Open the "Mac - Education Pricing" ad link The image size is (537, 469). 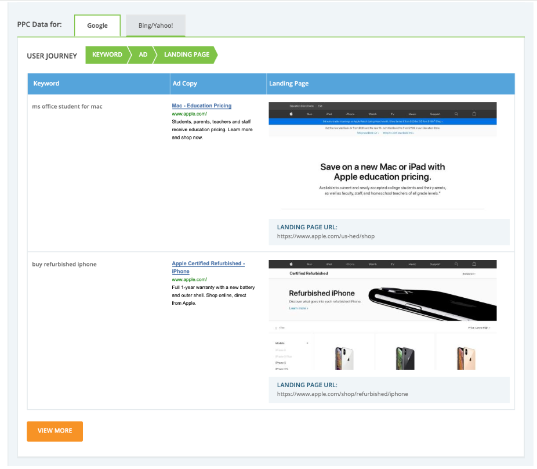[201, 106]
